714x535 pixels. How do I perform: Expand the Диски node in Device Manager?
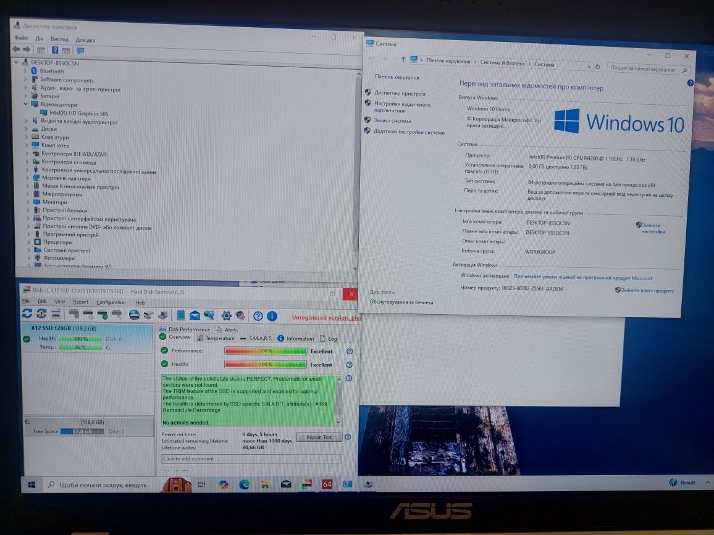[x=26, y=129]
